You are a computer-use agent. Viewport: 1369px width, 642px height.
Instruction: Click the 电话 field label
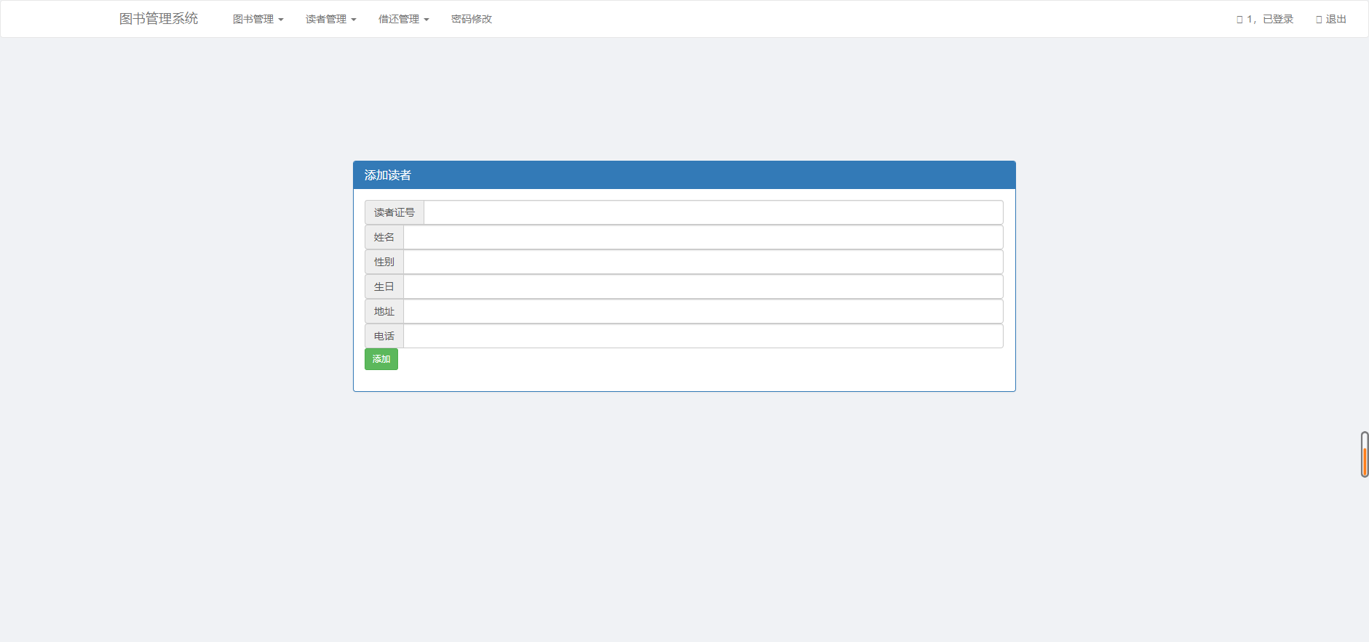coord(384,336)
